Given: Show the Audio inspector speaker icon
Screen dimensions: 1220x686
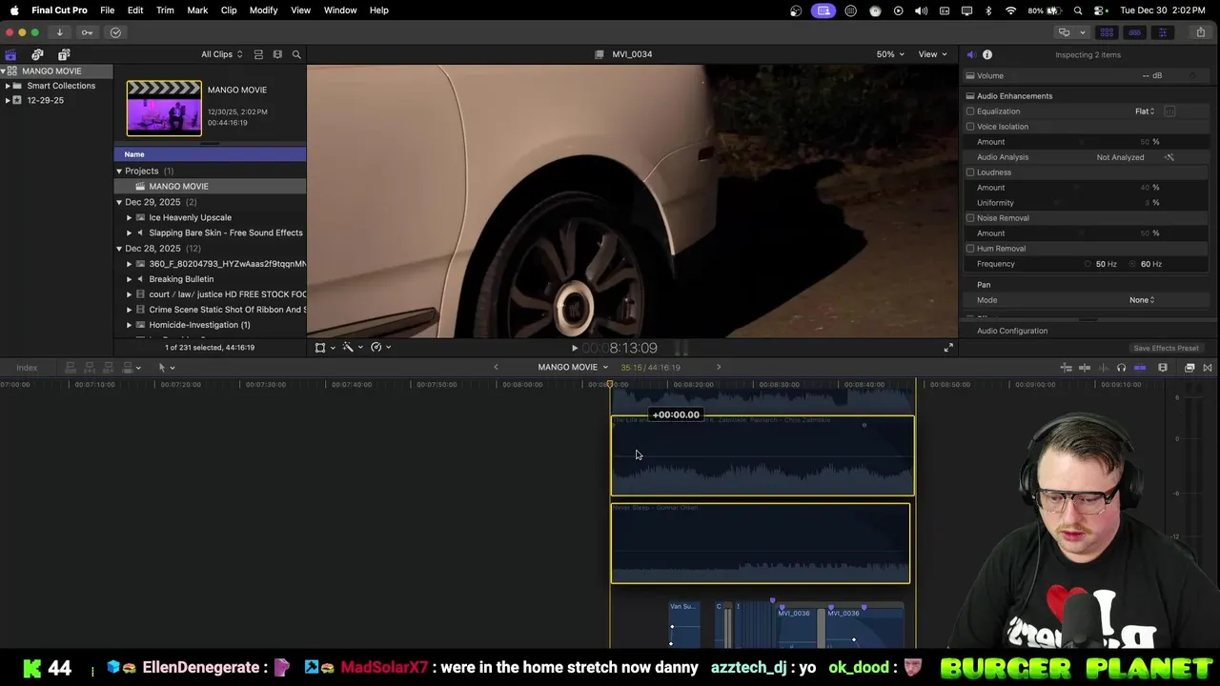Looking at the screenshot, I should (970, 54).
